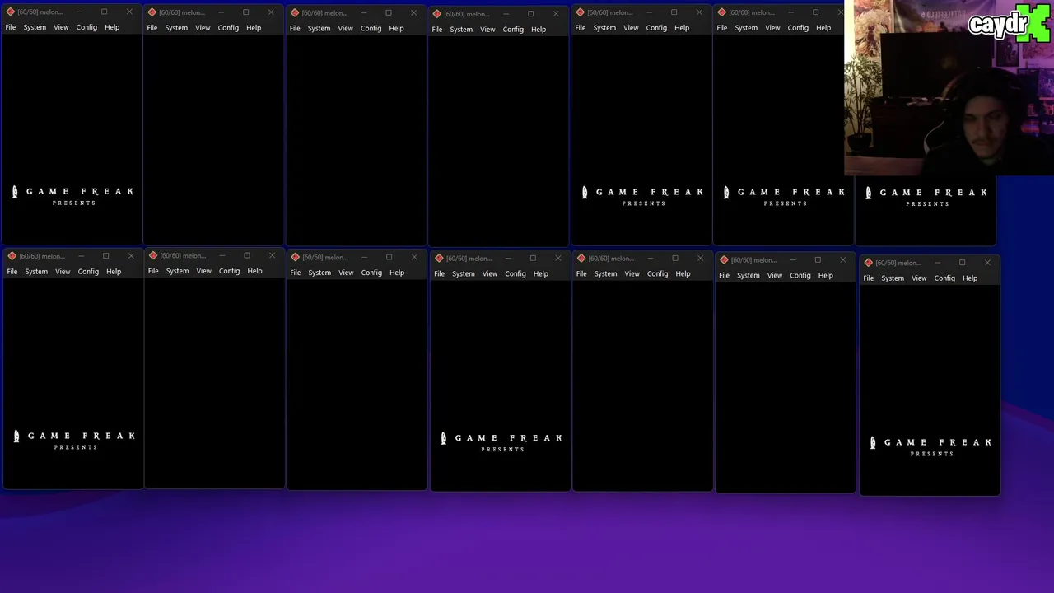Open File menu in top-row second melonDS window
This screenshot has width=1054, height=593.
point(152,28)
